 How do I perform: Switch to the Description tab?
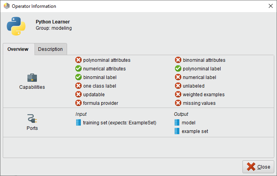click(50, 49)
